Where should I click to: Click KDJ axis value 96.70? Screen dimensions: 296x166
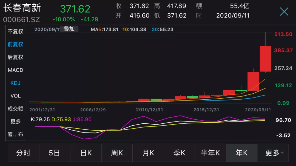[x=283, y=120]
